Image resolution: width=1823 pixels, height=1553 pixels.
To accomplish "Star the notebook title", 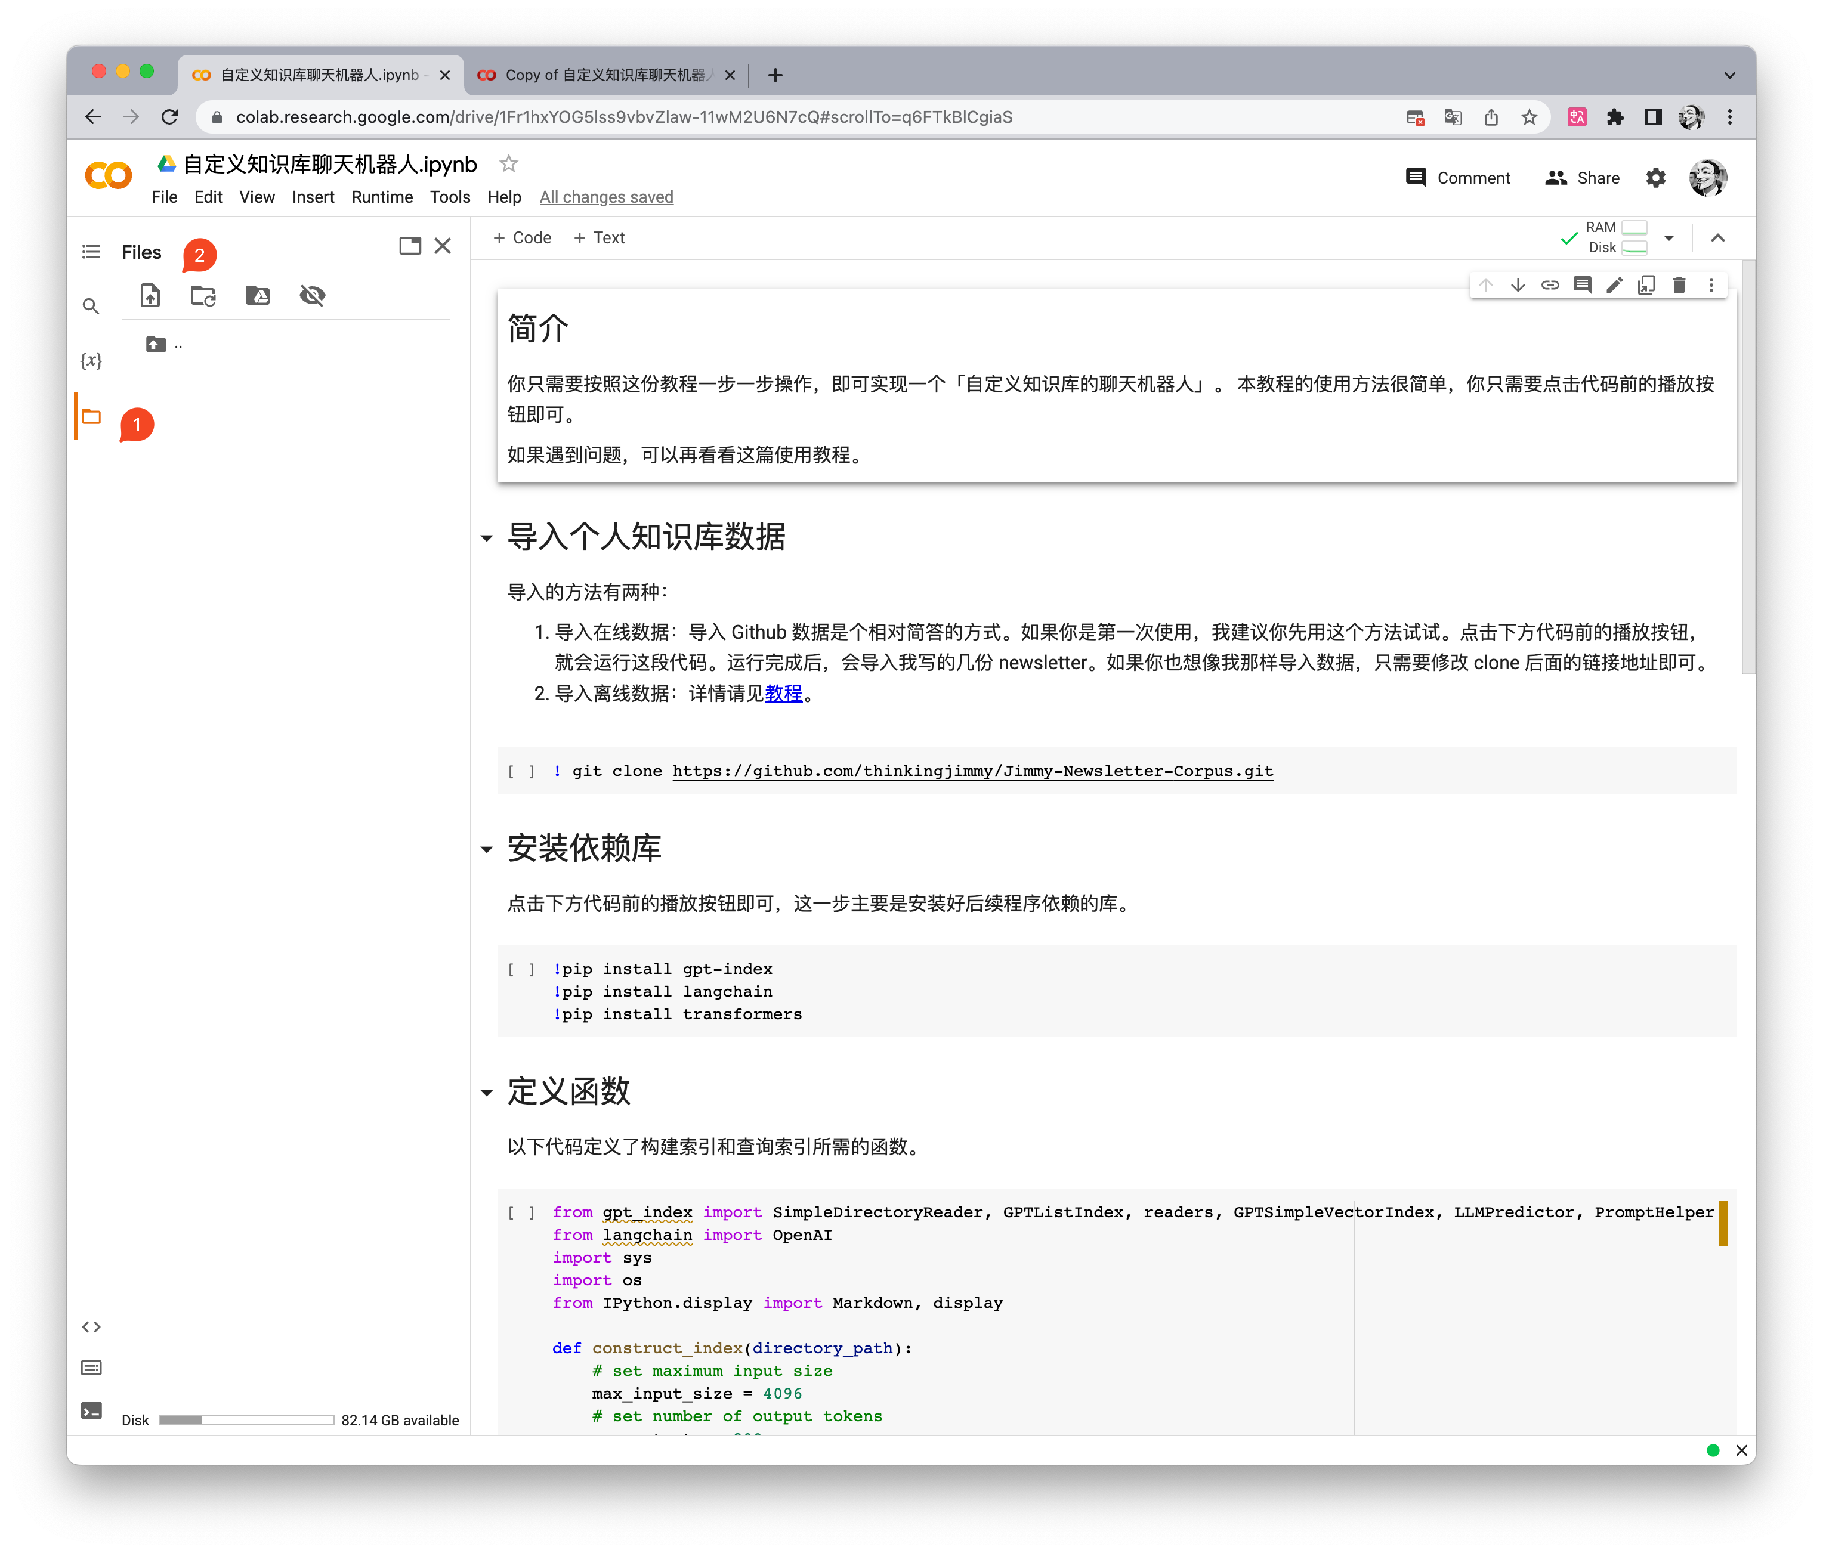I will point(508,165).
